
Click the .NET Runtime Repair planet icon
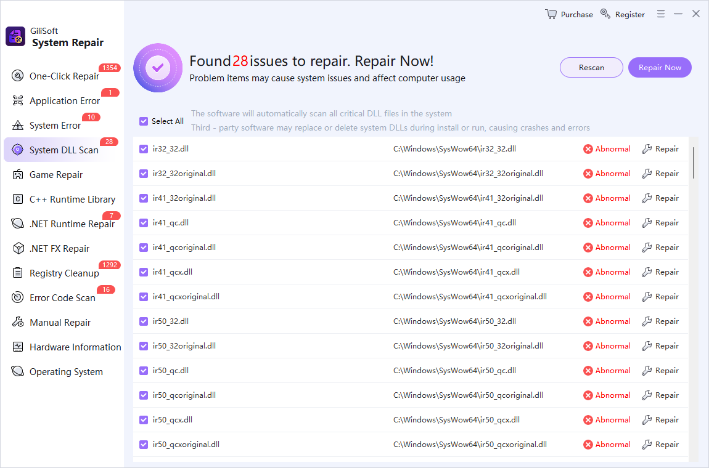[x=18, y=223]
